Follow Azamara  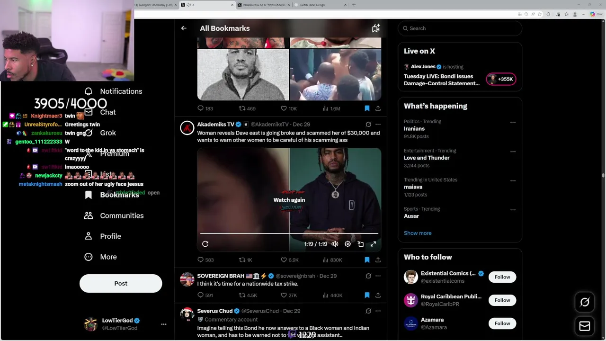(502, 323)
